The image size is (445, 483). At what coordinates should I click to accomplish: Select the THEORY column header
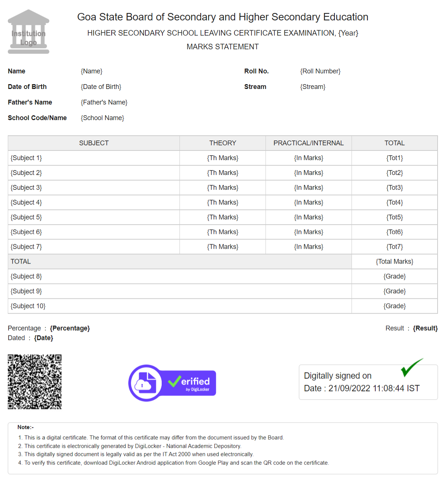[x=222, y=143]
